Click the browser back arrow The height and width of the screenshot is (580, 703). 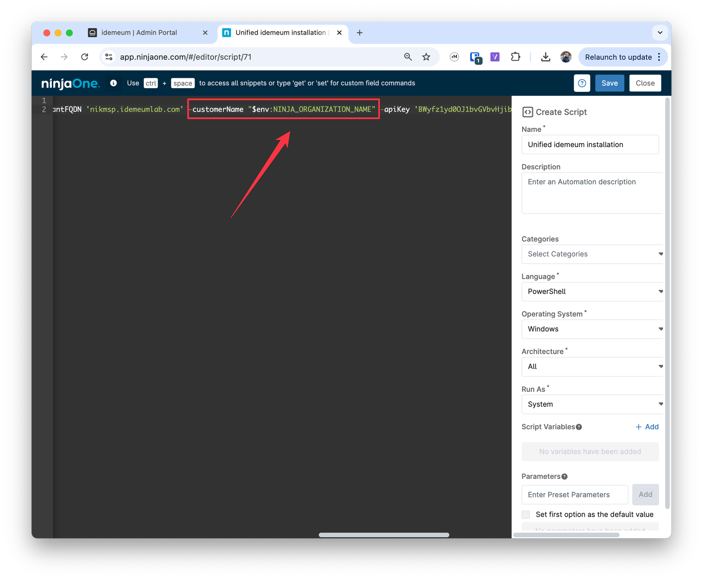pyautogui.click(x=44, y=57)
